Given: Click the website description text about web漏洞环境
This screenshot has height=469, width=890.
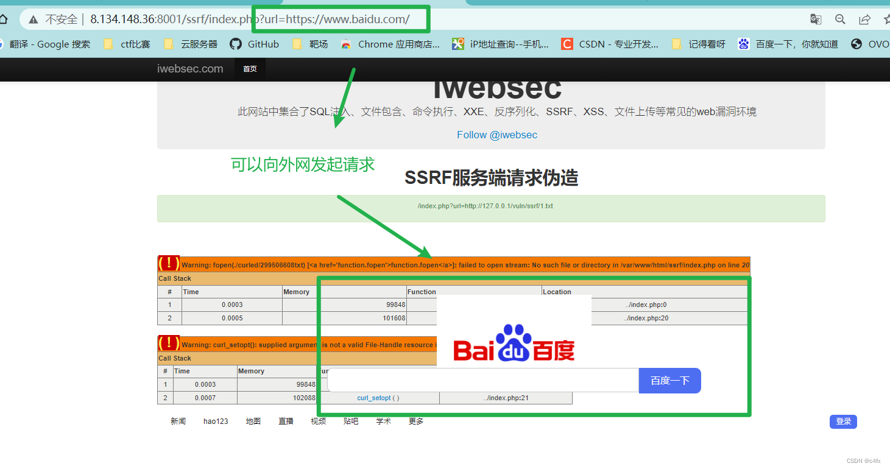Looking at the screenshot, I should tap(497, 111).
